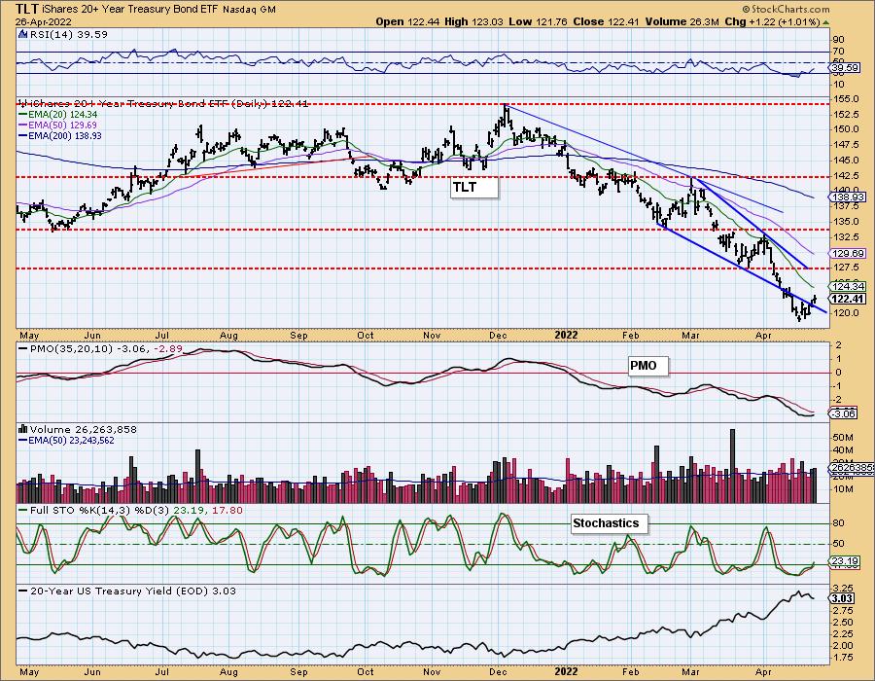Click the bold 122.41 last-price tag
Image resolution: width=875 pixels, height=681 pixels.
[x=848, y=300]
